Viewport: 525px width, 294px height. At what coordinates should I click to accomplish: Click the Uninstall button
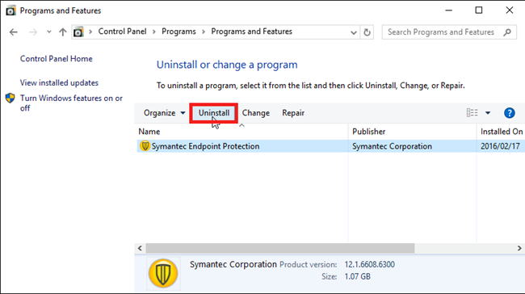pyautogui.click(x=214, y=113)
